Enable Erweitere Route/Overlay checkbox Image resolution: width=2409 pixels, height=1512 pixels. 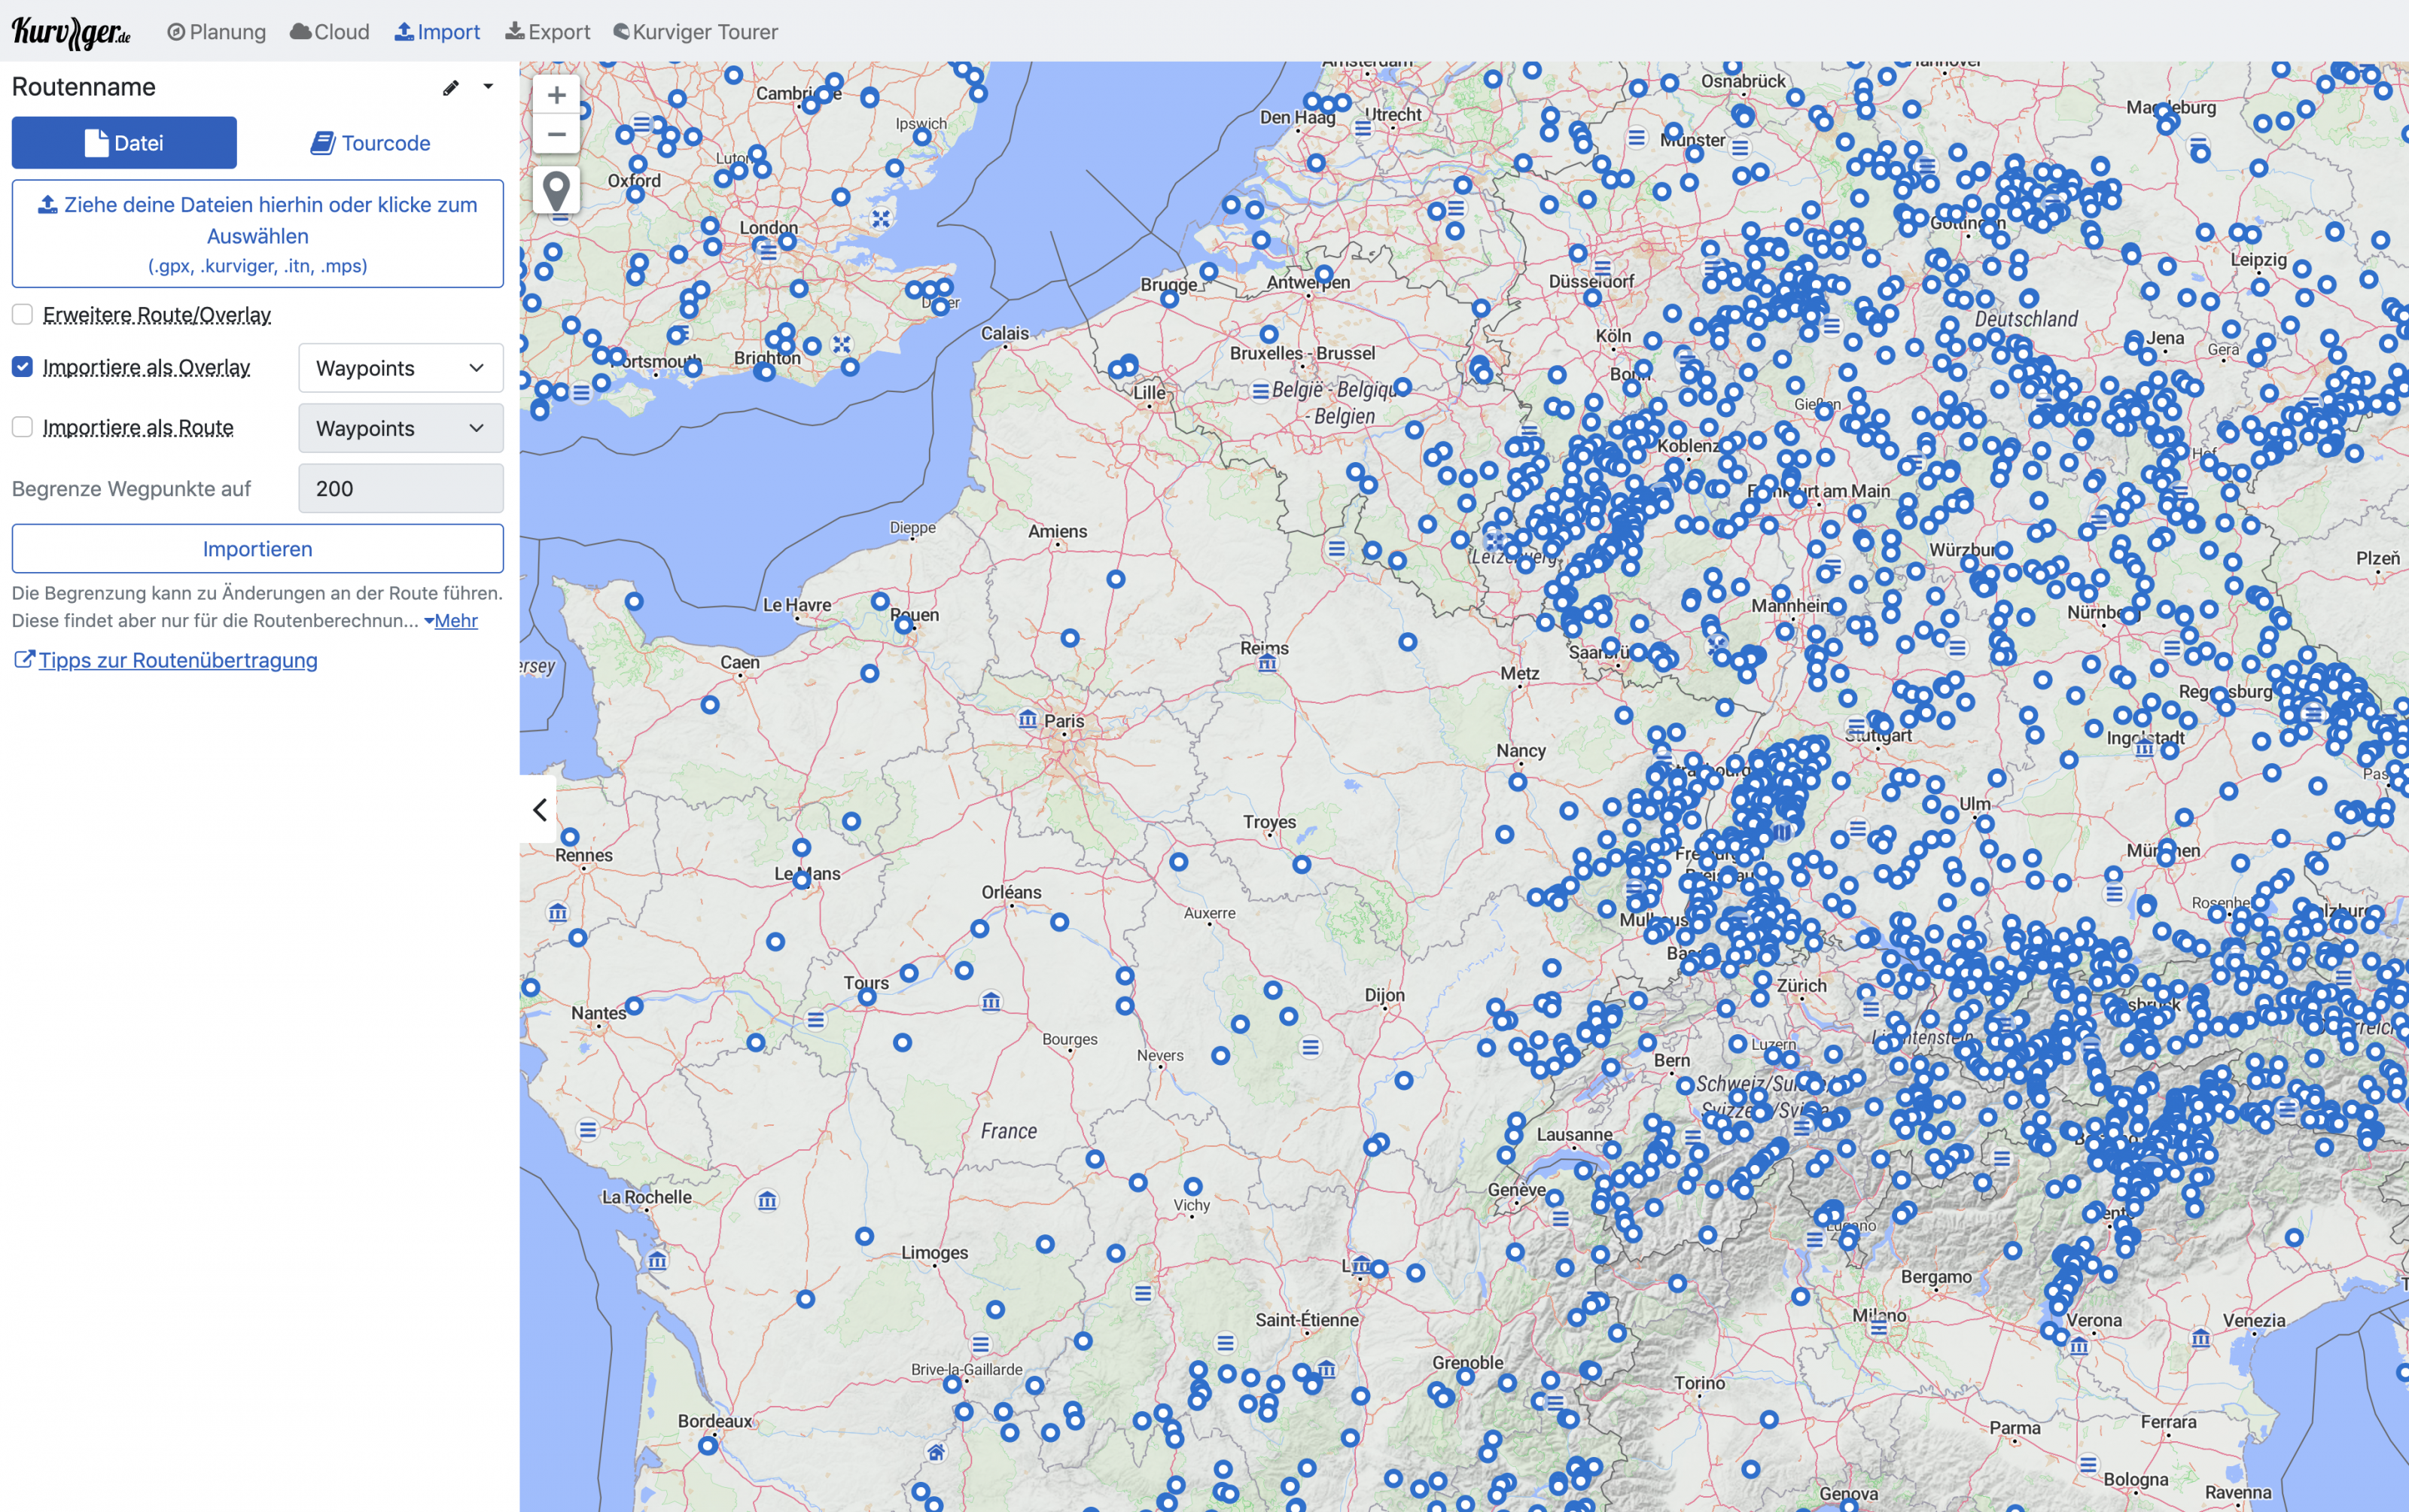pos(23,315)
